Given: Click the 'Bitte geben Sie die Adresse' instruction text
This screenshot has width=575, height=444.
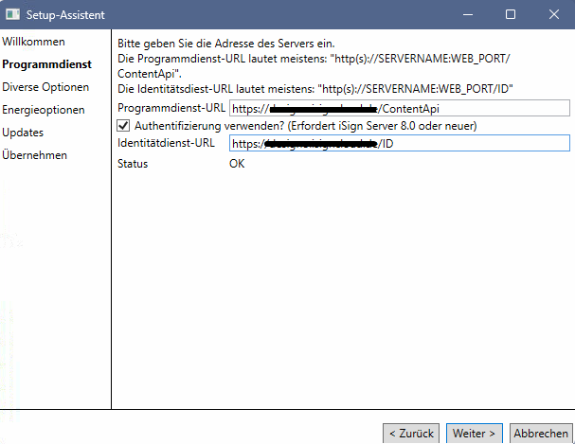Looking at the screenshot, I should [225, 44].
